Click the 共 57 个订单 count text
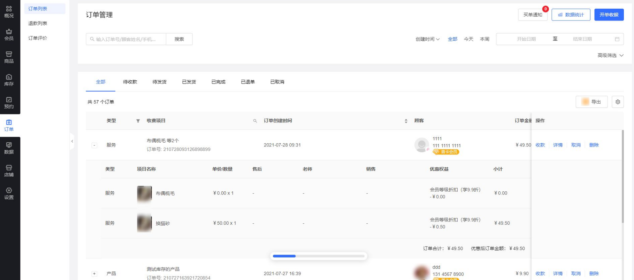 (x=101, y=102)
